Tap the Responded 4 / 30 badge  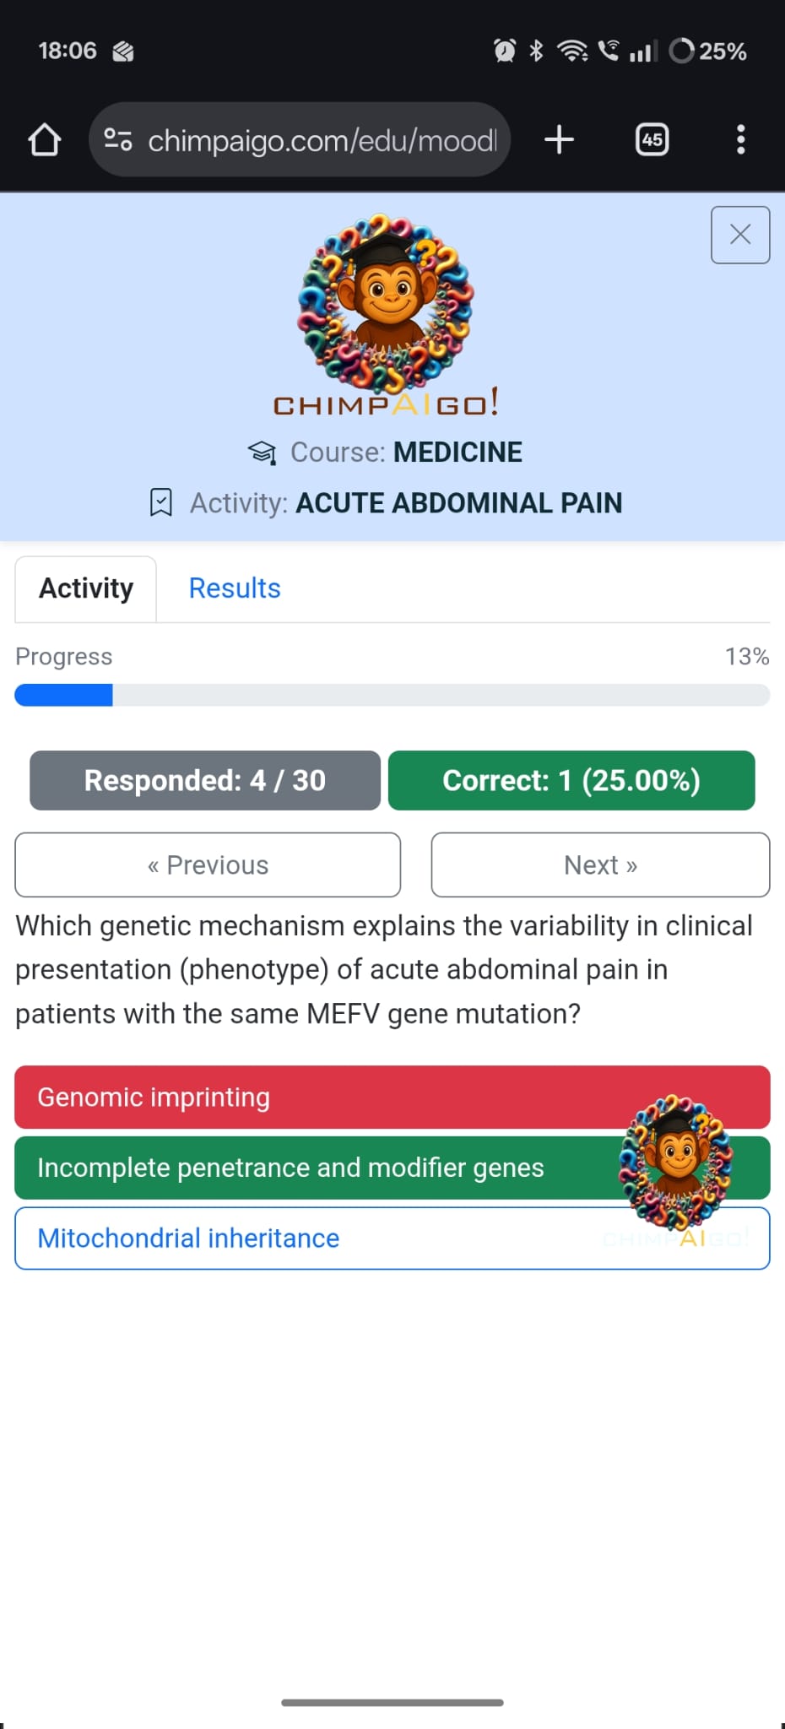pos(205,781)
